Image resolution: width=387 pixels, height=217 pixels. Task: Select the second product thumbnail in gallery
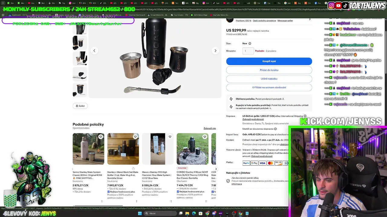80,43
